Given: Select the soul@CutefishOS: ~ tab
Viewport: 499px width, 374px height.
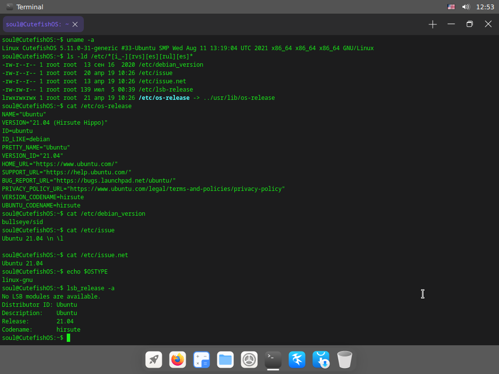Looking at the screenshot, I should [43, 24].
